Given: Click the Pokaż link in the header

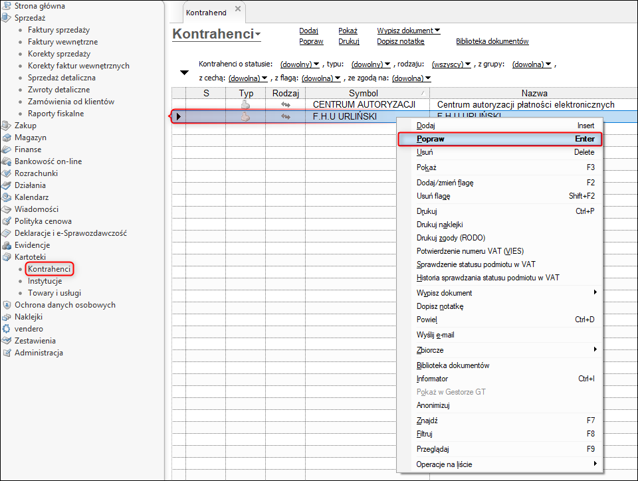Looking at the screenshot, I should [348, 31].
